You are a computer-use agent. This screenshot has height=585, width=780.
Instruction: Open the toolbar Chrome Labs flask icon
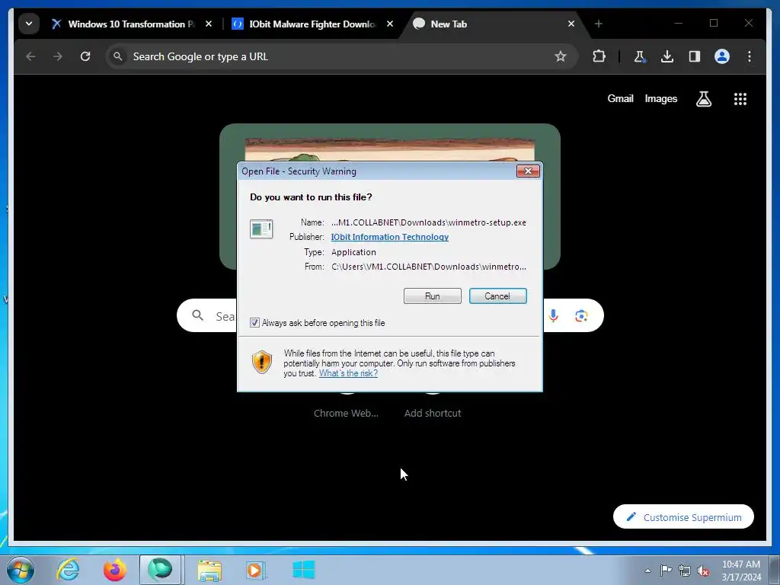(x=640, y=56)
